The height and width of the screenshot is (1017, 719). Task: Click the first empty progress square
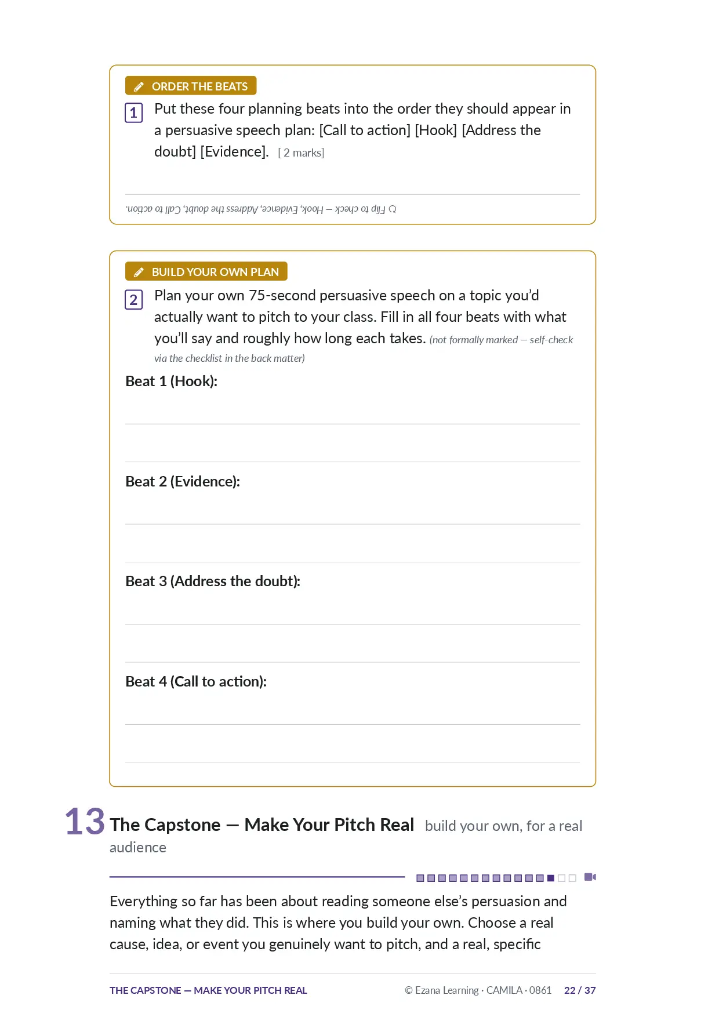(x=561, y=878)
